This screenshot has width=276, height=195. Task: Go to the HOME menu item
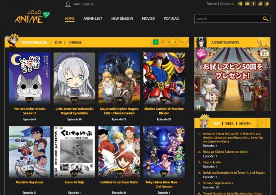tap(70, 19)
